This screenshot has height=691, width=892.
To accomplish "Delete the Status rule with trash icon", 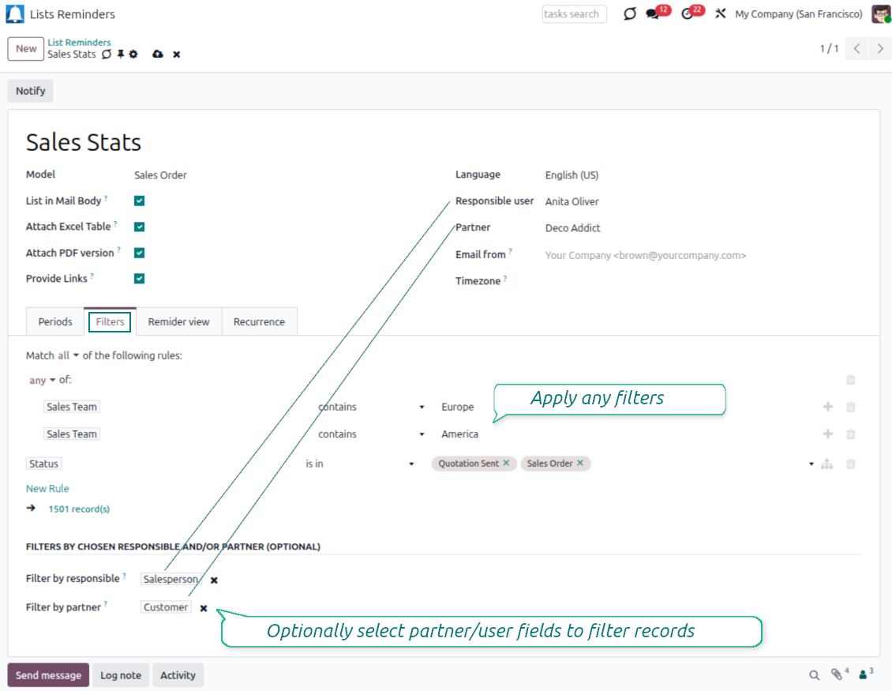I will point(850,464).
